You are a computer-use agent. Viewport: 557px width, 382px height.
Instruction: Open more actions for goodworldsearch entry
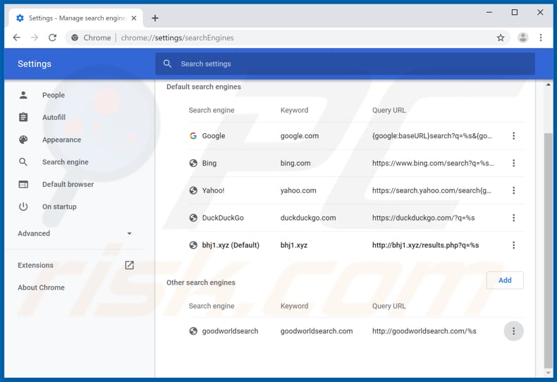pos(513,331)
